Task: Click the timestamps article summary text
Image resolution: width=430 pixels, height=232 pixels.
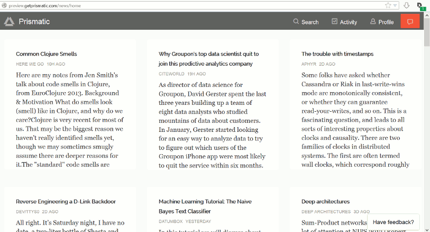Action: point(355,120)
